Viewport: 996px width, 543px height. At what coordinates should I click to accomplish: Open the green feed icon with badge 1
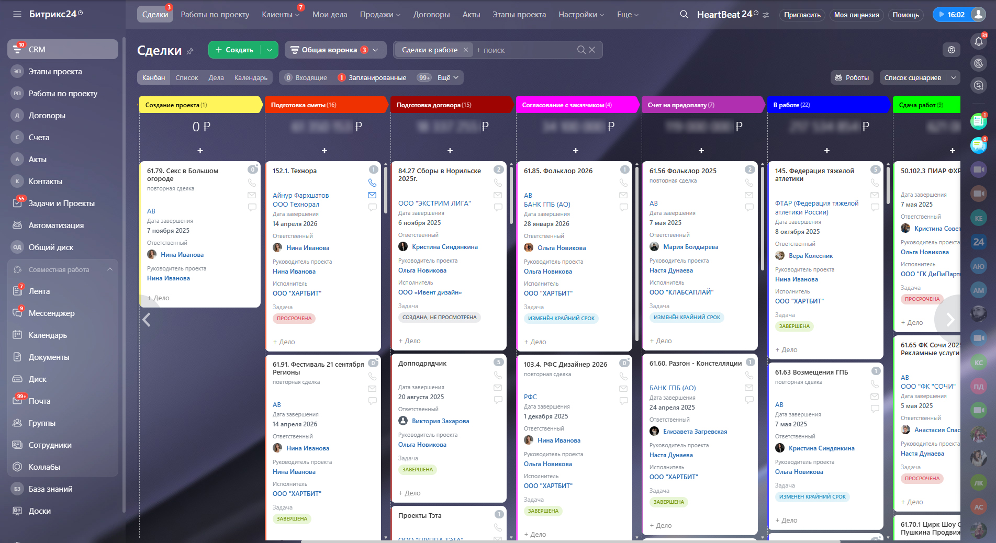click(x=978, y=121)
